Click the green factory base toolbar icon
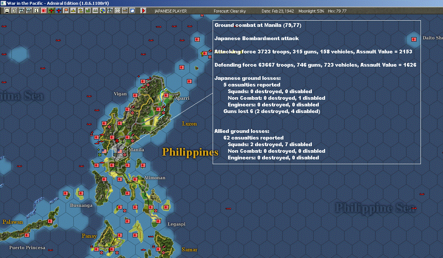This screenshot has height=258, width=443. (88, 11)
